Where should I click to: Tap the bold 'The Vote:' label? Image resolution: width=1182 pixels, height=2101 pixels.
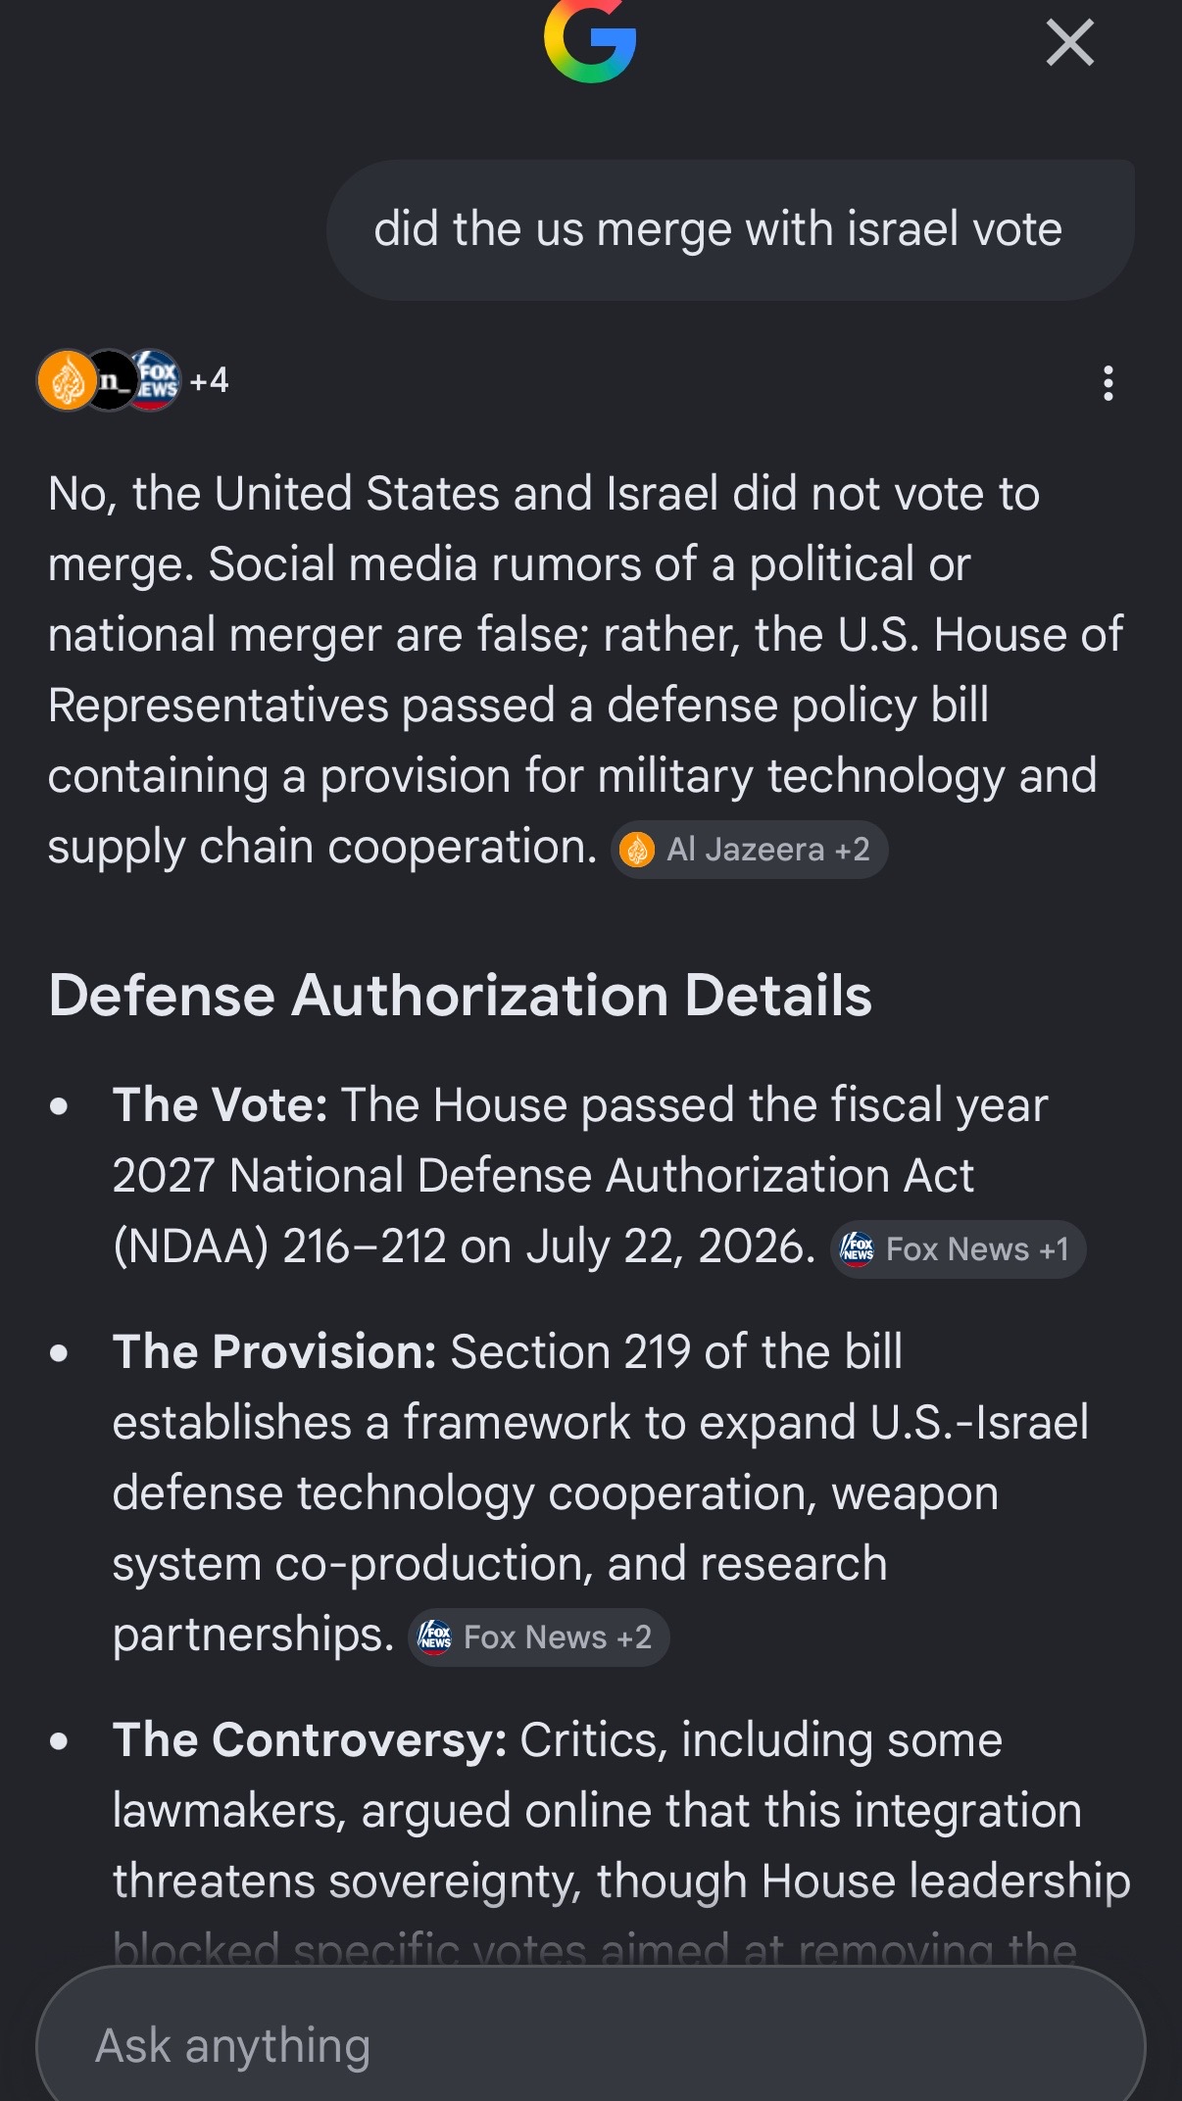pos(220,1105)
